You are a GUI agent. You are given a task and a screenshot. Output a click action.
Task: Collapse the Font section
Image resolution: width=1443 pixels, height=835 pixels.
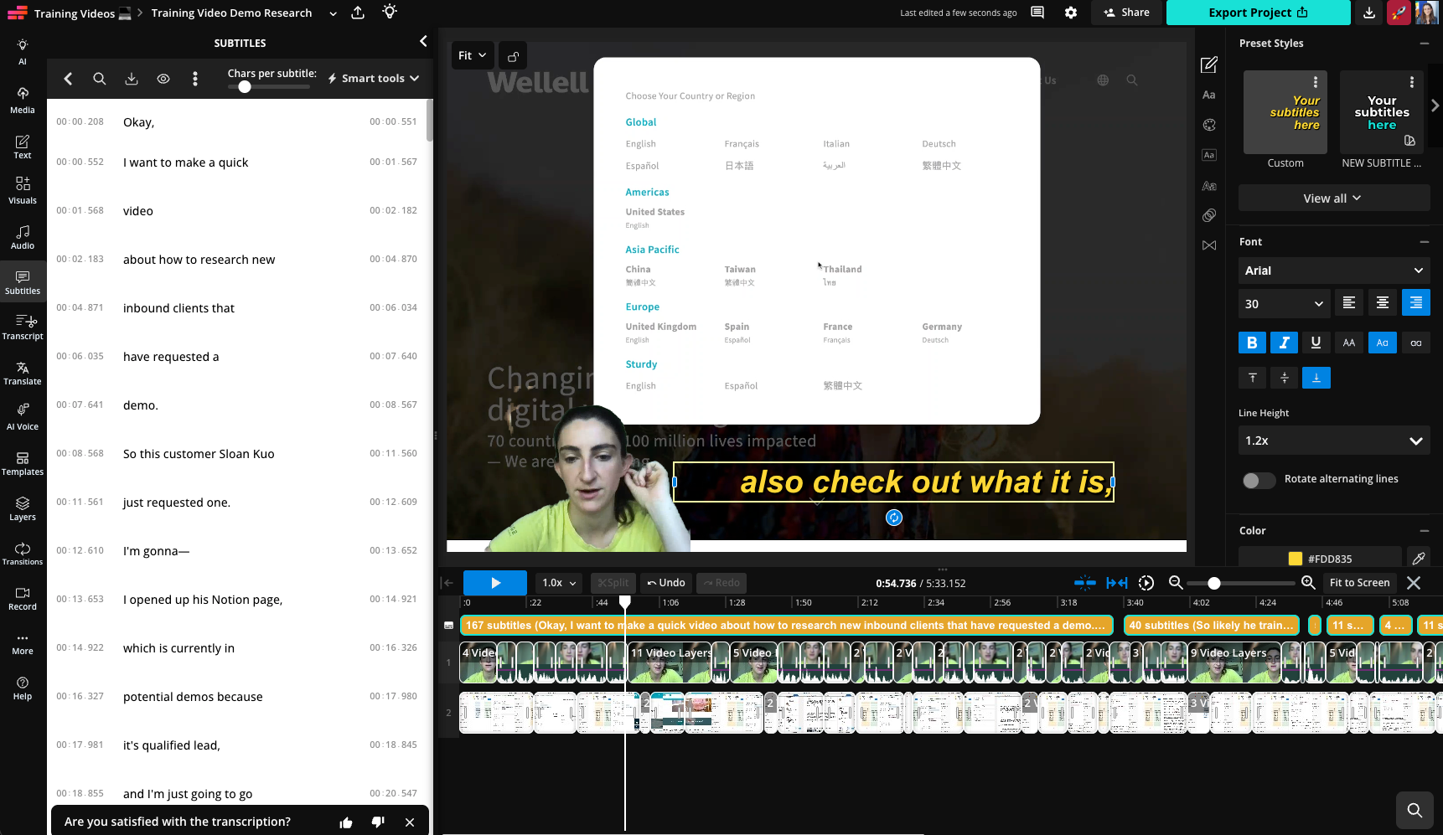click(1424, 242)
